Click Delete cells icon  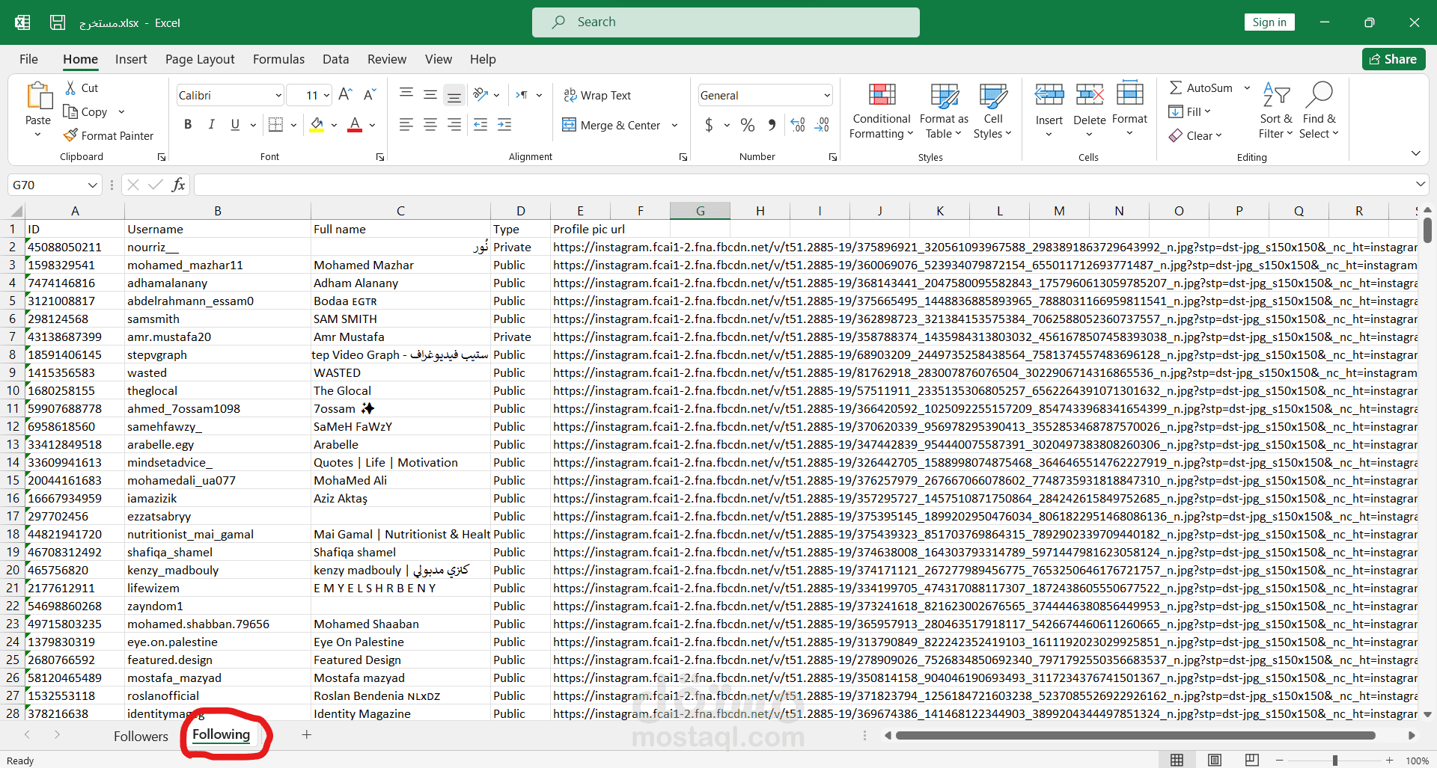point(1090,95)
